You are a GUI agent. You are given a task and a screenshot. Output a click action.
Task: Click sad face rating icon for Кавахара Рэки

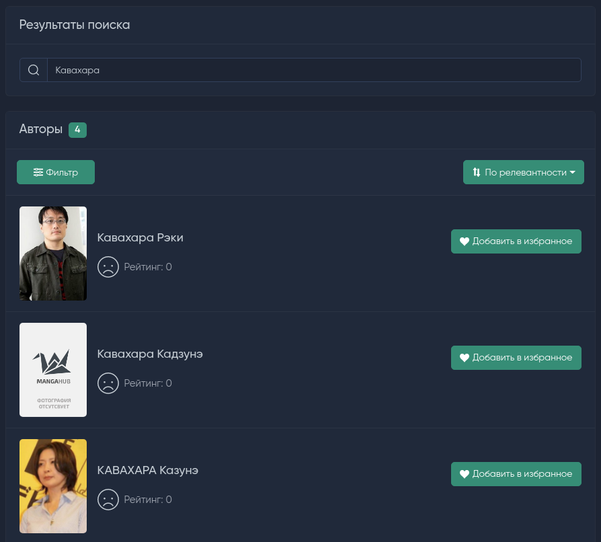[108, 267]
